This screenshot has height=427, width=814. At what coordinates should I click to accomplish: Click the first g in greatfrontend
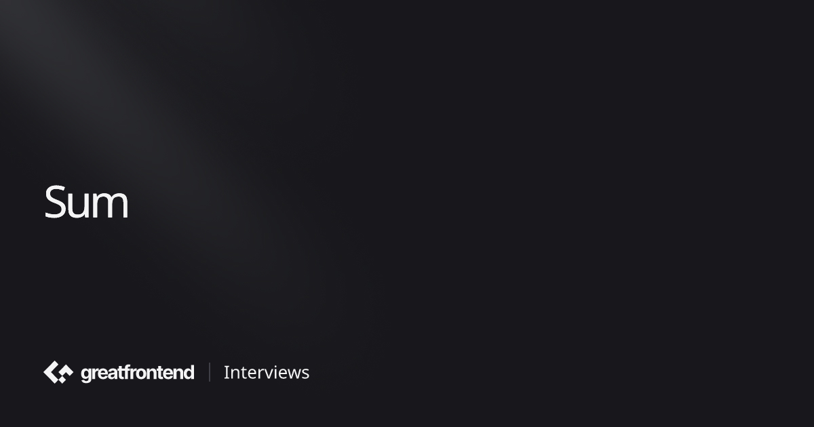[x=86, y=375]
